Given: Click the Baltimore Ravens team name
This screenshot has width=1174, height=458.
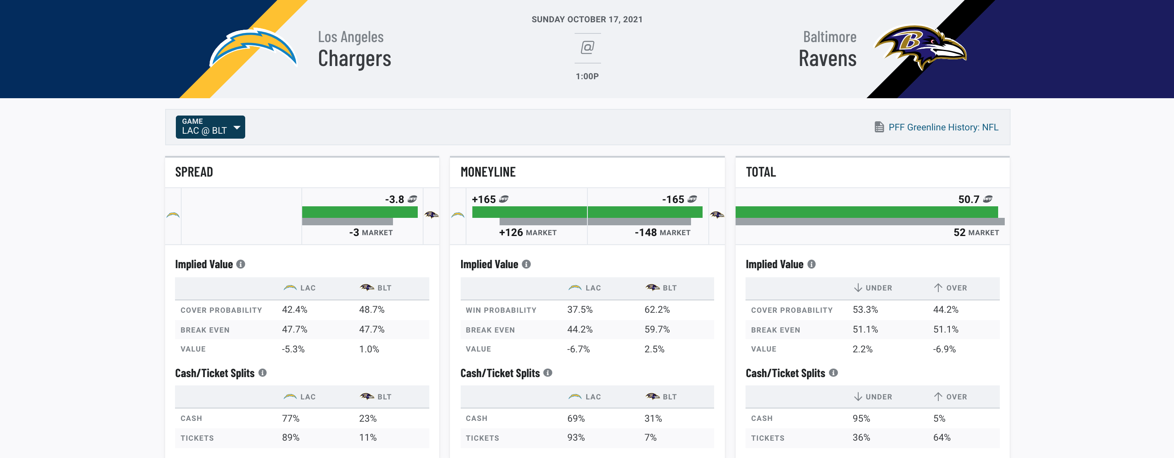Looking at the screenshot, I should [x=828, y=49].
